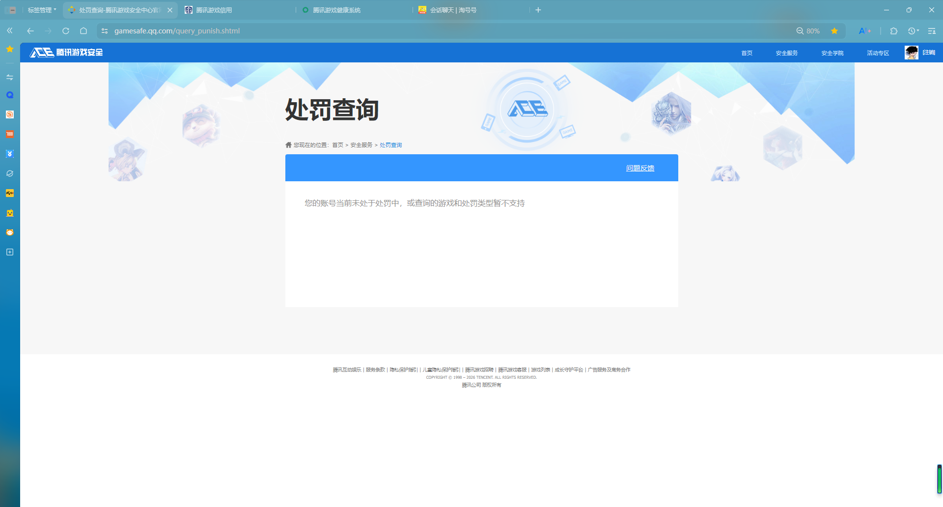Open the history clock dropdown
943x507 pixels.
click(x=913, y=30)
